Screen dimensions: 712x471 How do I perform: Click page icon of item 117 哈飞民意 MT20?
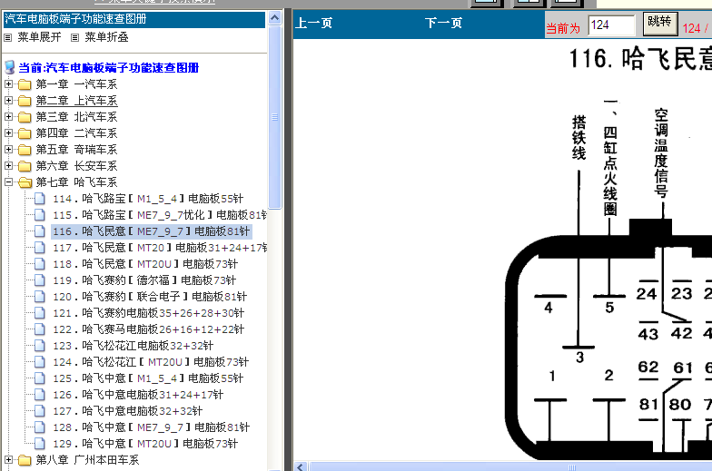tap(40, 247)
